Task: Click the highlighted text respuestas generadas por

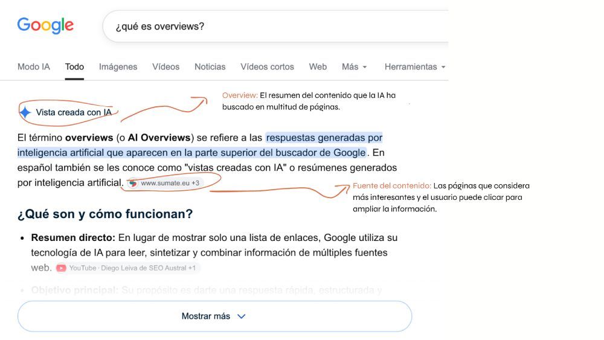Action: tap(324, 138)
